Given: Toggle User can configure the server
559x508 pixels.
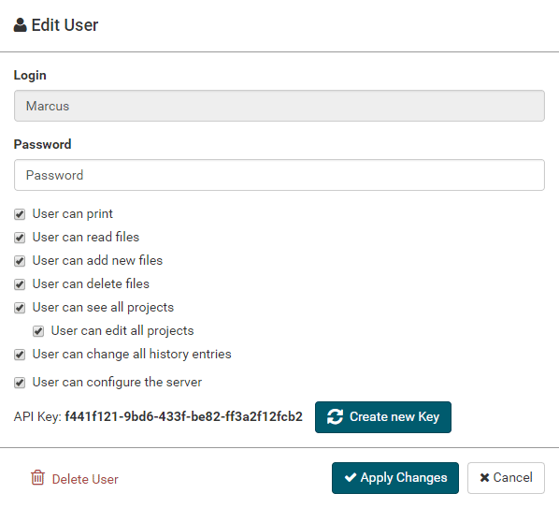Looking at the screenshot, I should 20,383.
